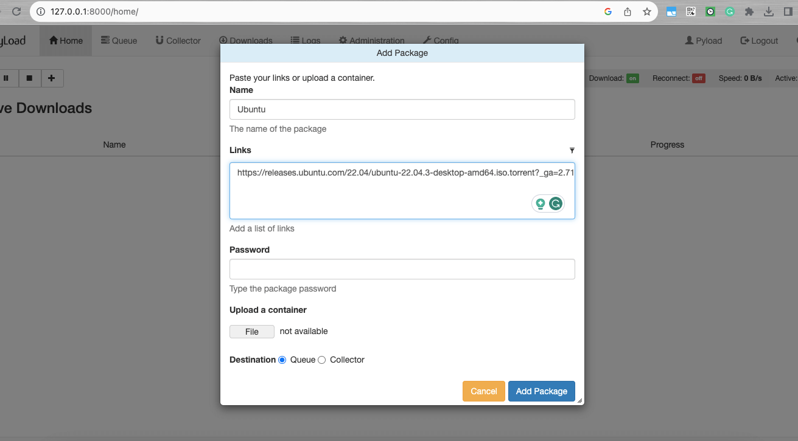Click the Add Package button
798x441 pixels.
542,391
